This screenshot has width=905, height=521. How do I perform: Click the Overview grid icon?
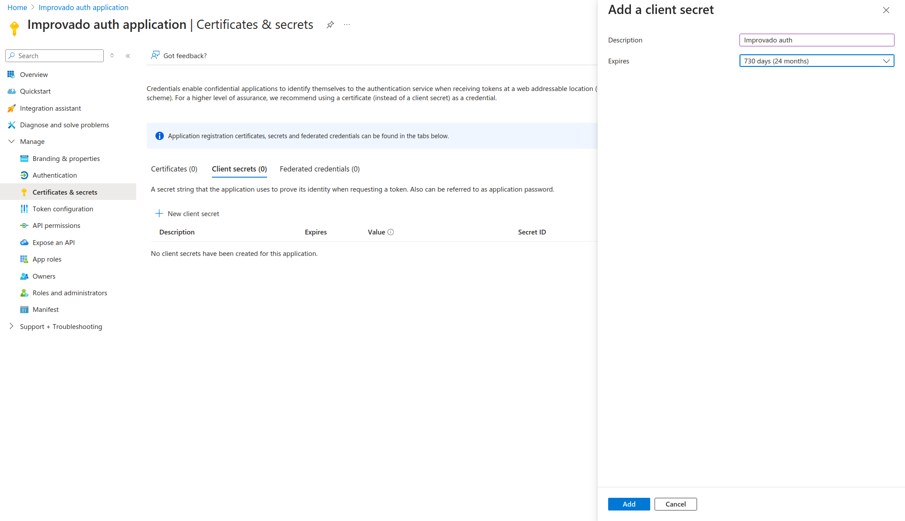(11, 74)
